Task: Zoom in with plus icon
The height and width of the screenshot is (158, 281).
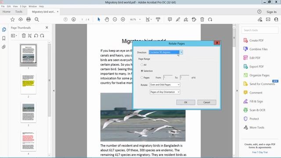Action: [123, 19]
